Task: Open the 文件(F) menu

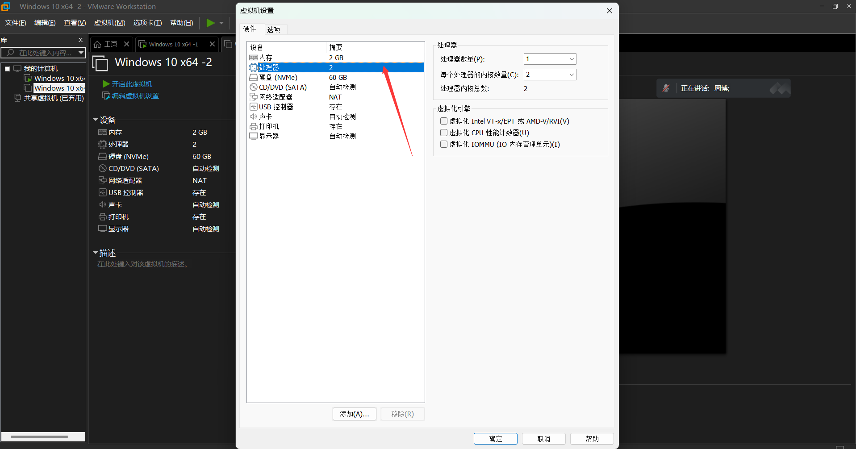Action: (x=15, y=23)
